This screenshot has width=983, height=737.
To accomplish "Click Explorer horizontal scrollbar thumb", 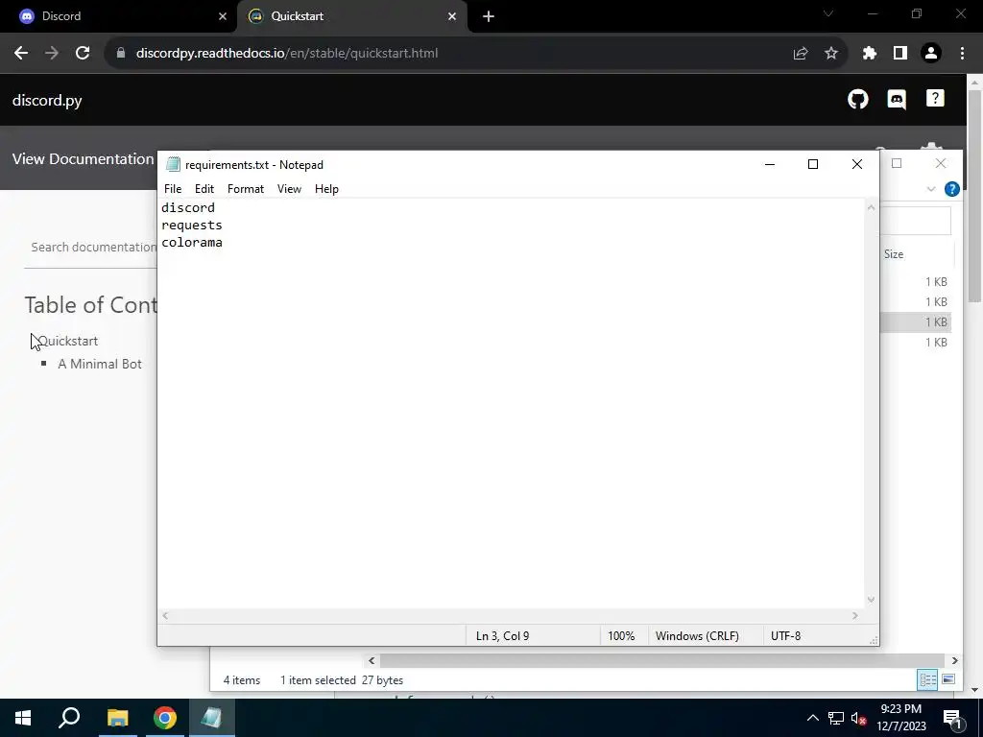I will coord(662,660).
